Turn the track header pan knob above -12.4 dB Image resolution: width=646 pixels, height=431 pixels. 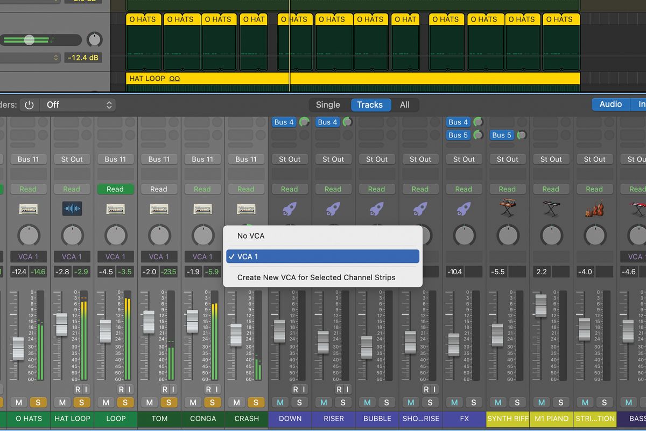pos(94,39)
